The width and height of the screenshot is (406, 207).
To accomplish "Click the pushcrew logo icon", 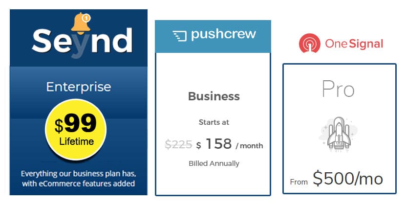I will coord(179,36).
